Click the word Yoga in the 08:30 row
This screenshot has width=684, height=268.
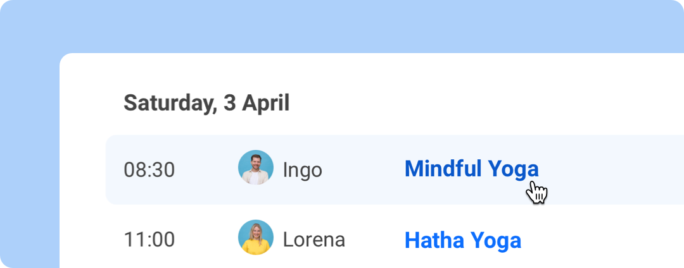[x=513, y=169]
